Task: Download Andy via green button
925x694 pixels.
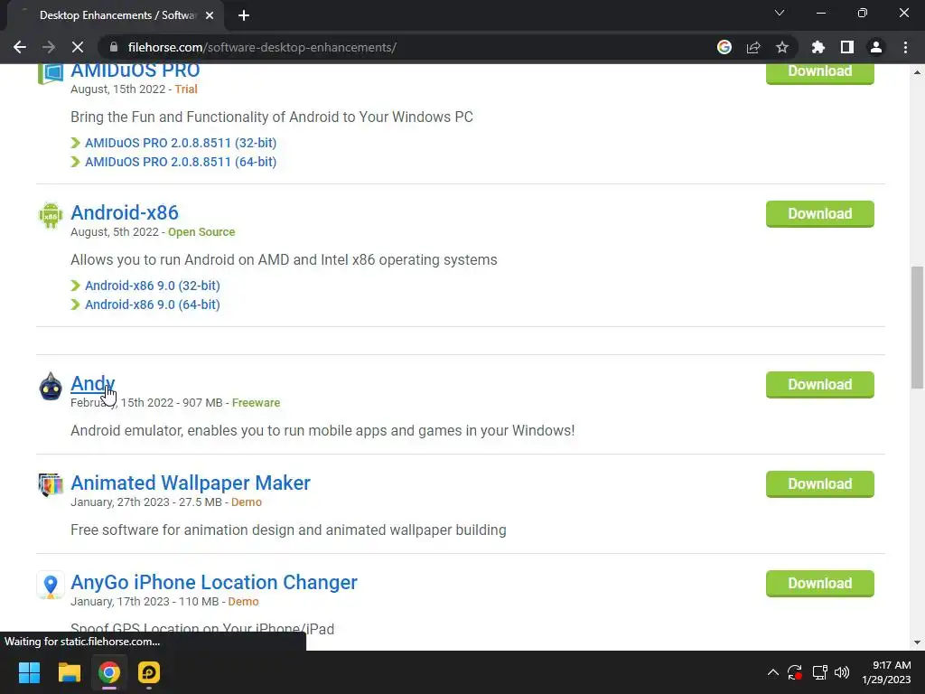Action: point(820,385)
